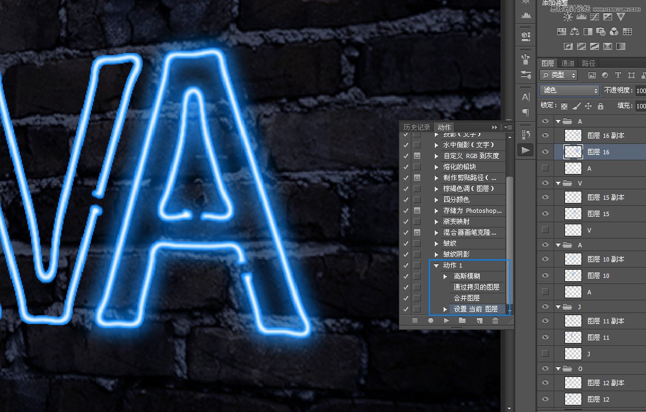The image size is (646, 412).
Task: Toggle the checkmark for 渐变映射 action
Action: pos(405,222)
